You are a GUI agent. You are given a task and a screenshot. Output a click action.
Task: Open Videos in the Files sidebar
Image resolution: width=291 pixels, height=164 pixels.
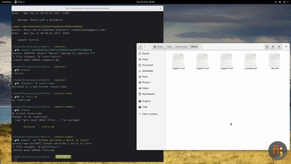(x=151, y=88)
